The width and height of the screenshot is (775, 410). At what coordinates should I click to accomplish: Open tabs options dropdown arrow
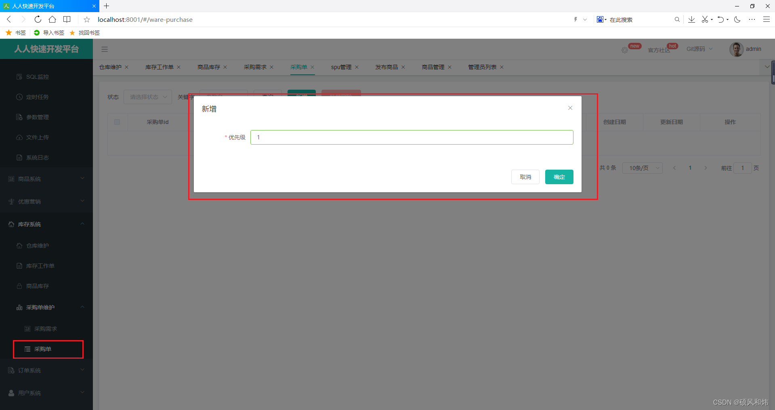pyautogui.click(x=767, y=67)
